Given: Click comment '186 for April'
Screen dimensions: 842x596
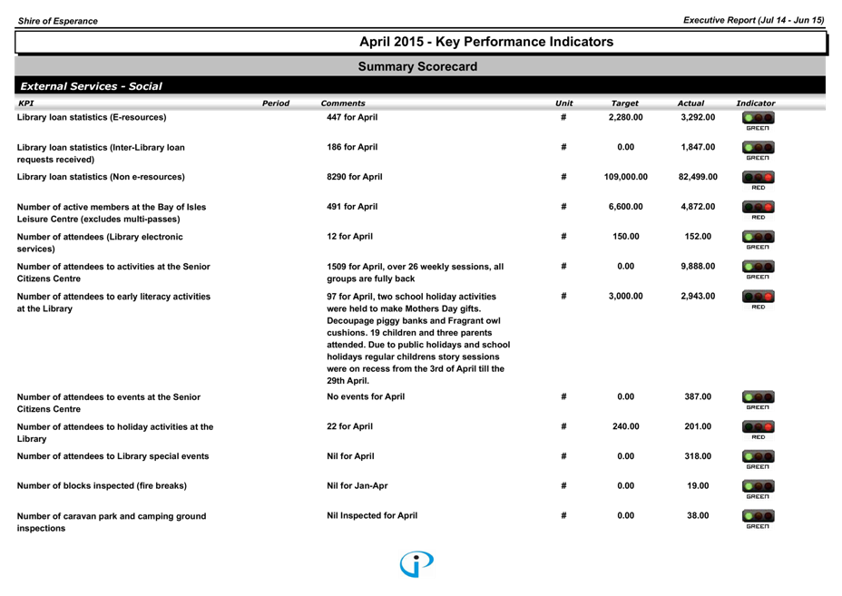Looking at the screenshot, I should click(x=352, y=147).
